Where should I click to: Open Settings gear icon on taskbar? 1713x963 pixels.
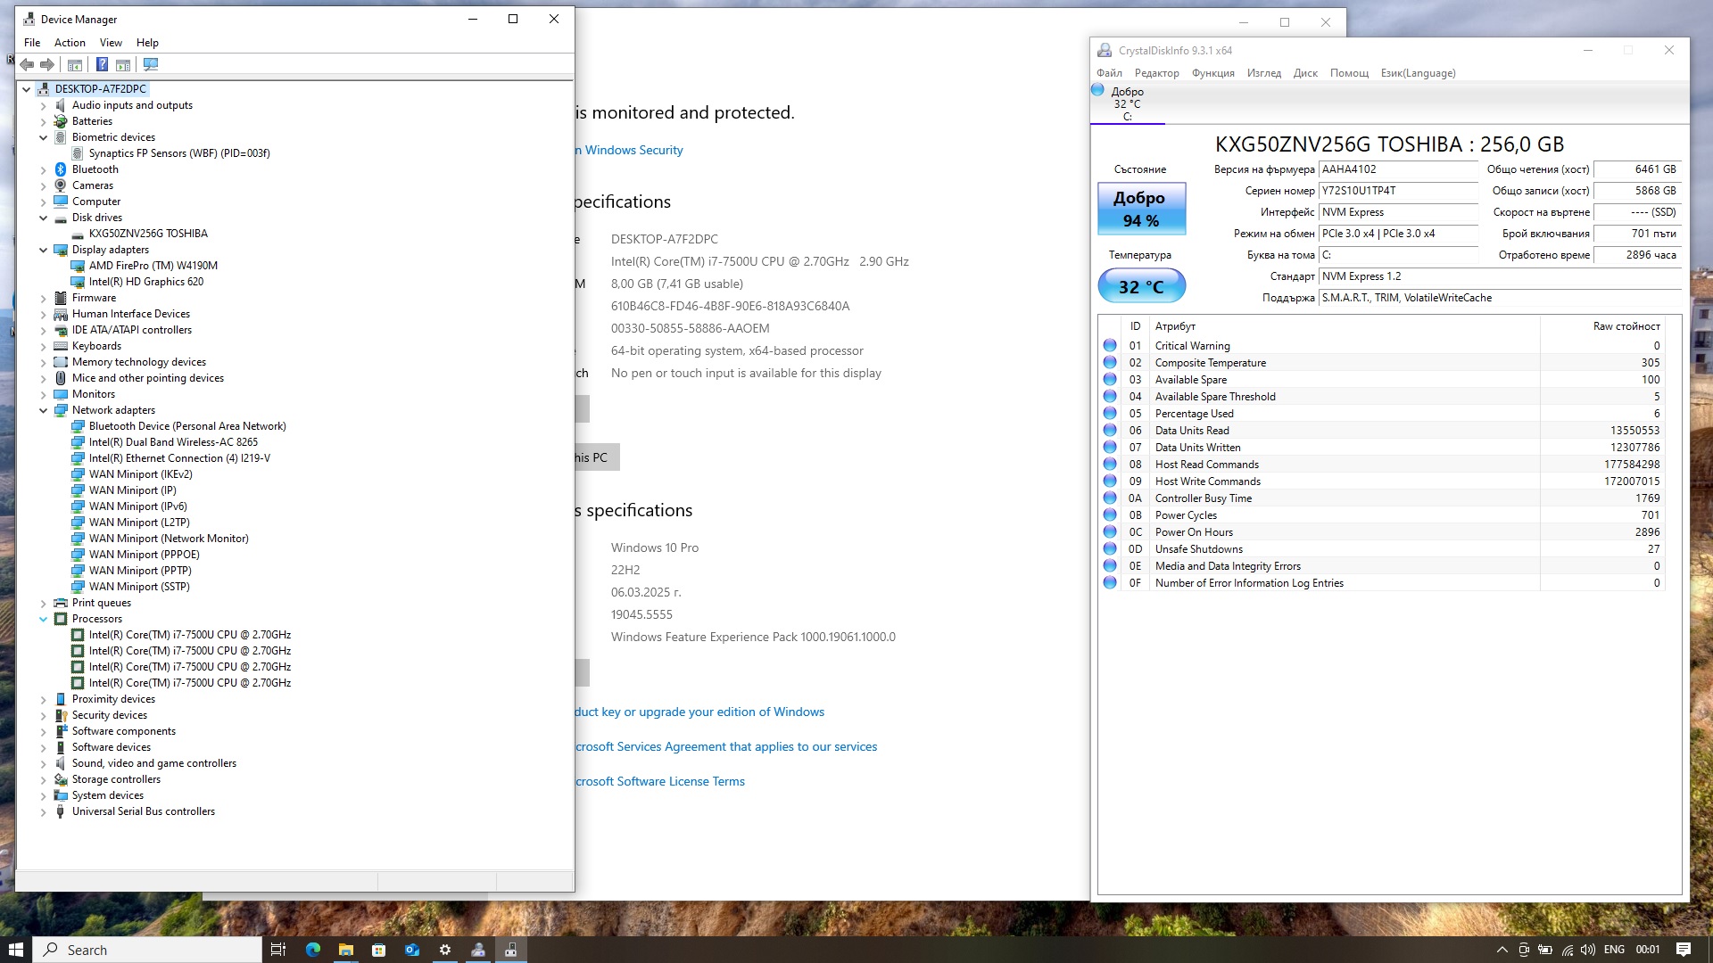pyautogui.click(x=445, y=950)
